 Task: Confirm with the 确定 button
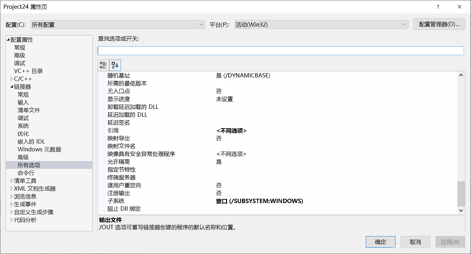point(381,242)
